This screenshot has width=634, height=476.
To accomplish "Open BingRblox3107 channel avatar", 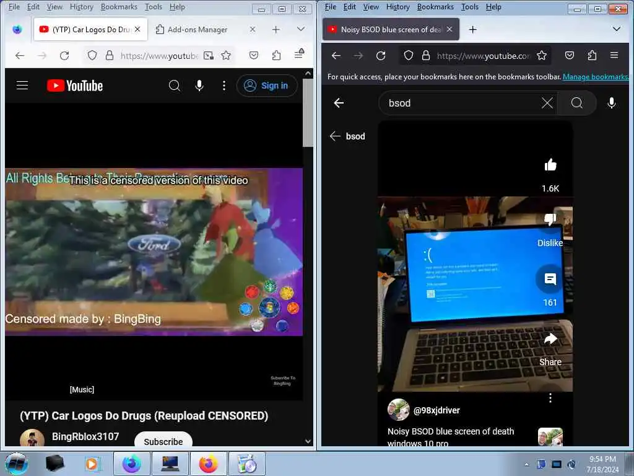I will click(32, 438).
